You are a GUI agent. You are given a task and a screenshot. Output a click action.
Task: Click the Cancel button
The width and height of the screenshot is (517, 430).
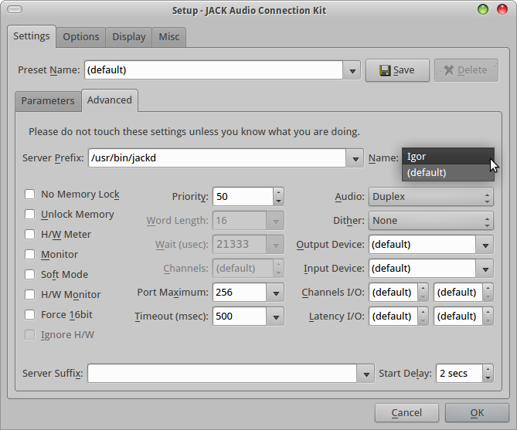point(406,412)
